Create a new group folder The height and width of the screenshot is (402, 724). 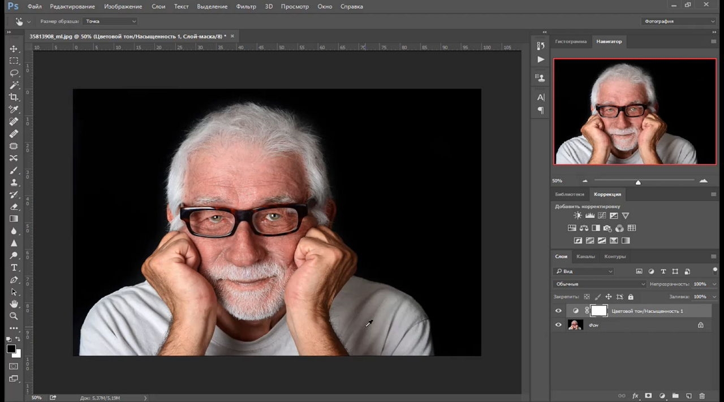(x=675, y=396)
